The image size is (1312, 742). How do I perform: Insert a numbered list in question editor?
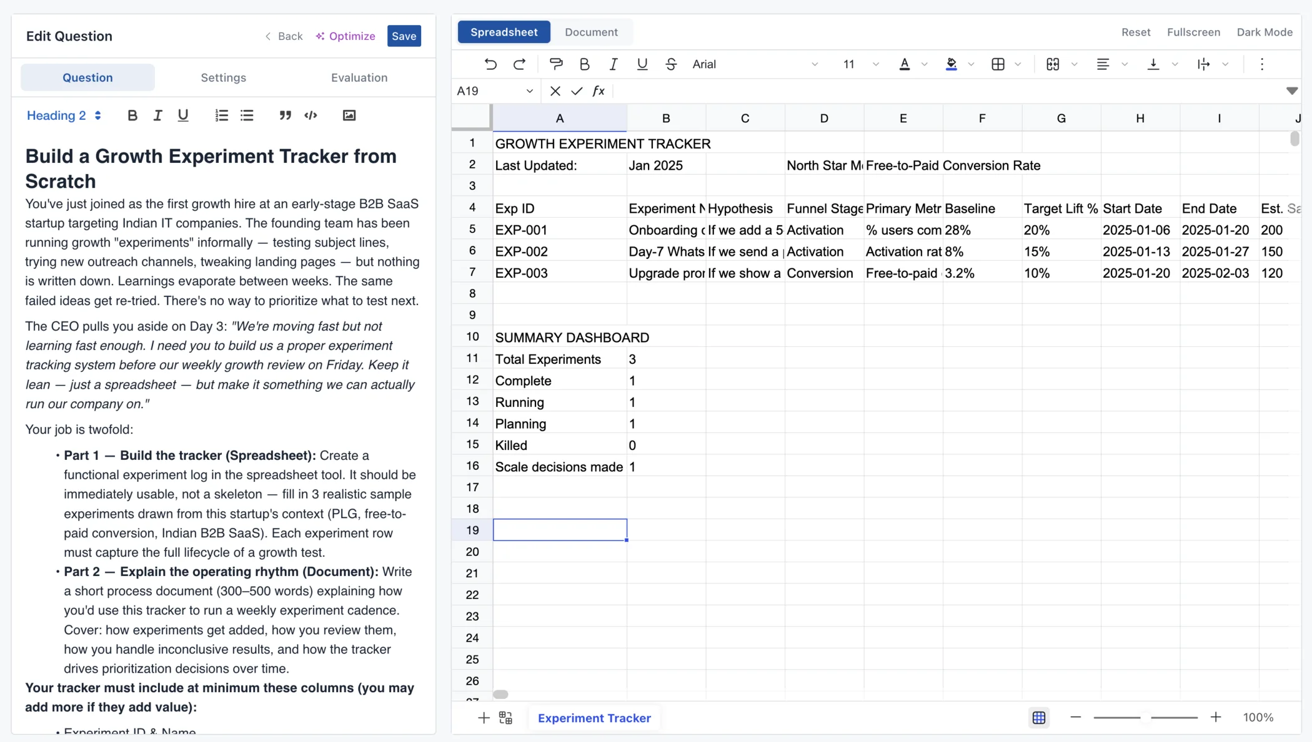[x=221, y=115]
